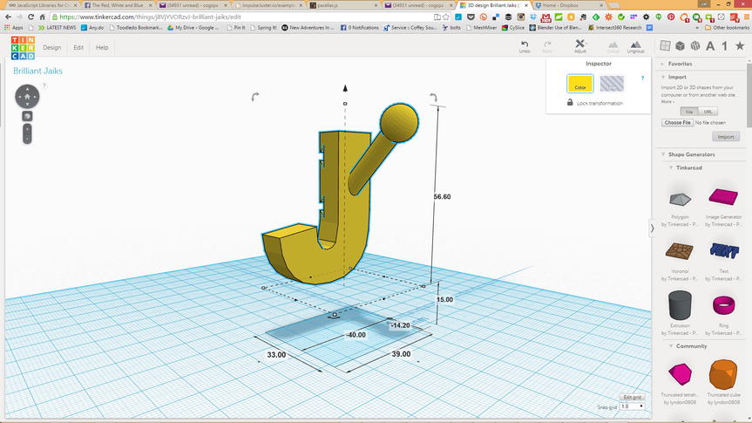Screen dimensions: 752x423
Task: Click the Ungroup icon
Action: (635, 45)
